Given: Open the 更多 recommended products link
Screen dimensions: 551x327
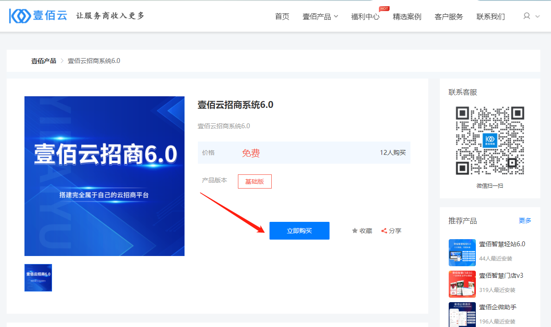Looking at the screenshot, I should 525,221.
